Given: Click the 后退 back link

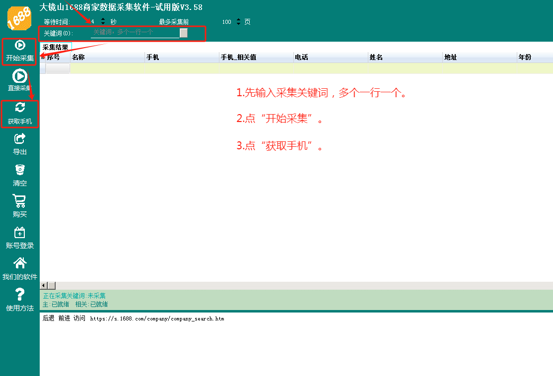Looking at the screenshot, I should tap(49, 318).
